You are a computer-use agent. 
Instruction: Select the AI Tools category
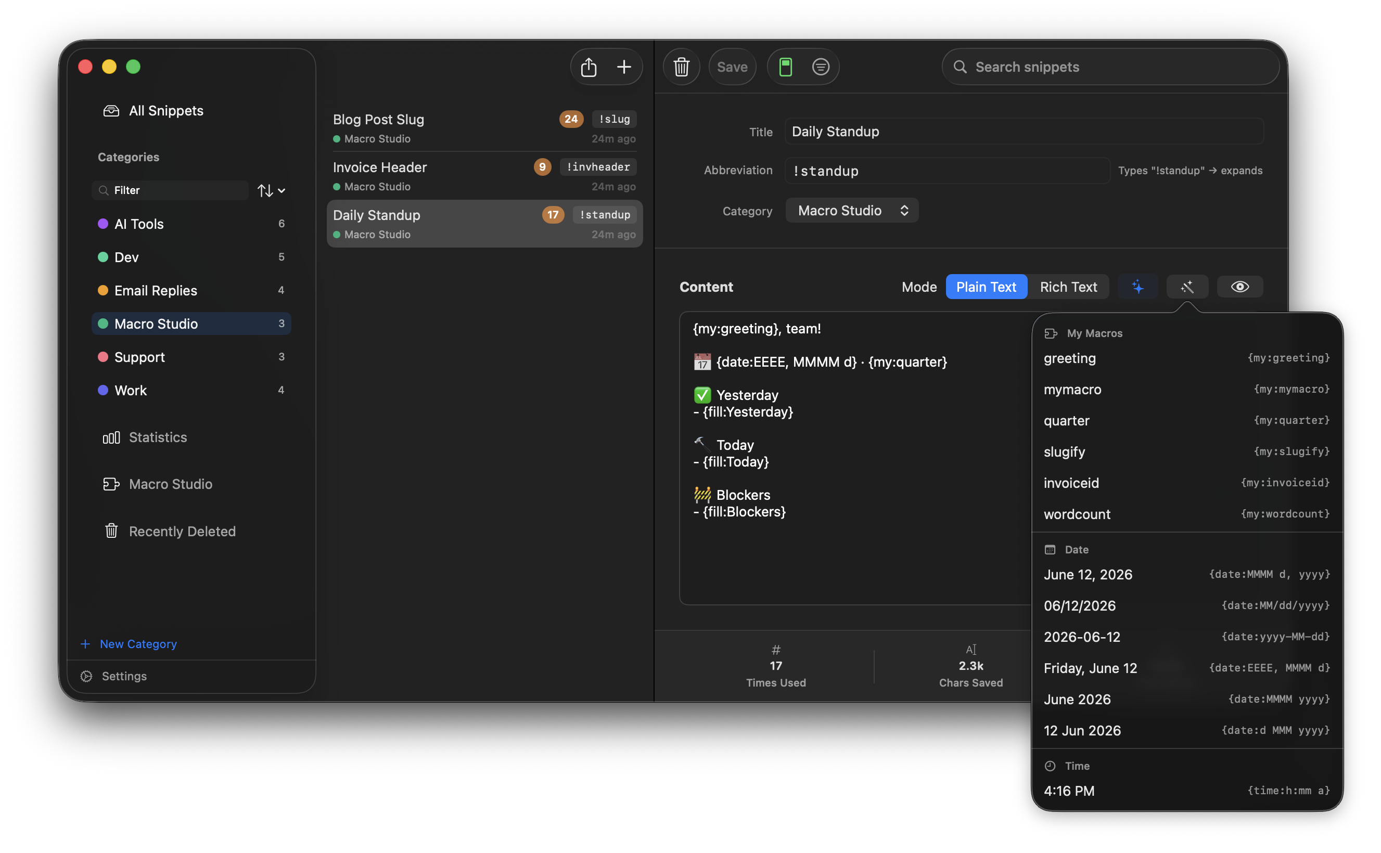point(191,224)
